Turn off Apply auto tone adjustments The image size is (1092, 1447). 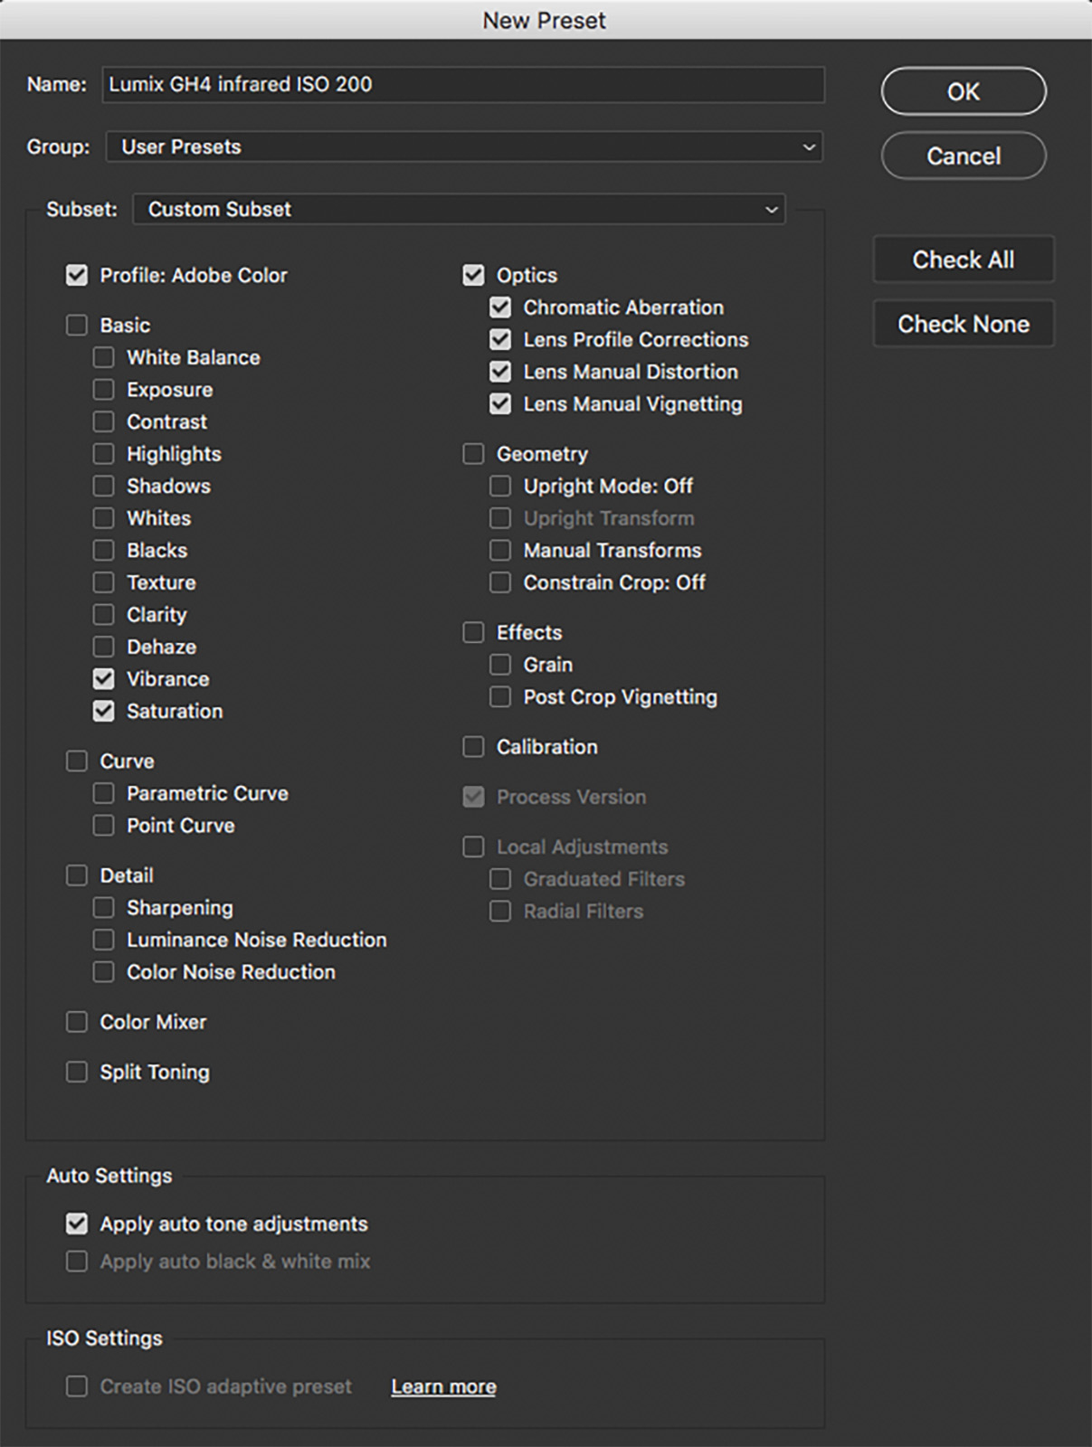[x=77, y=1224]
